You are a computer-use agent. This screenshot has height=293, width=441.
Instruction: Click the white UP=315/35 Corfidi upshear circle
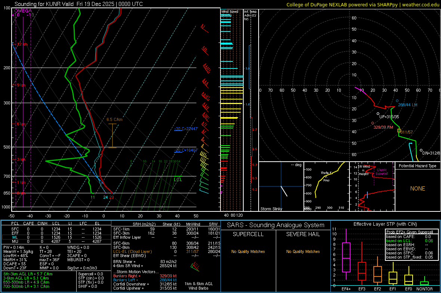pos(378,114)
